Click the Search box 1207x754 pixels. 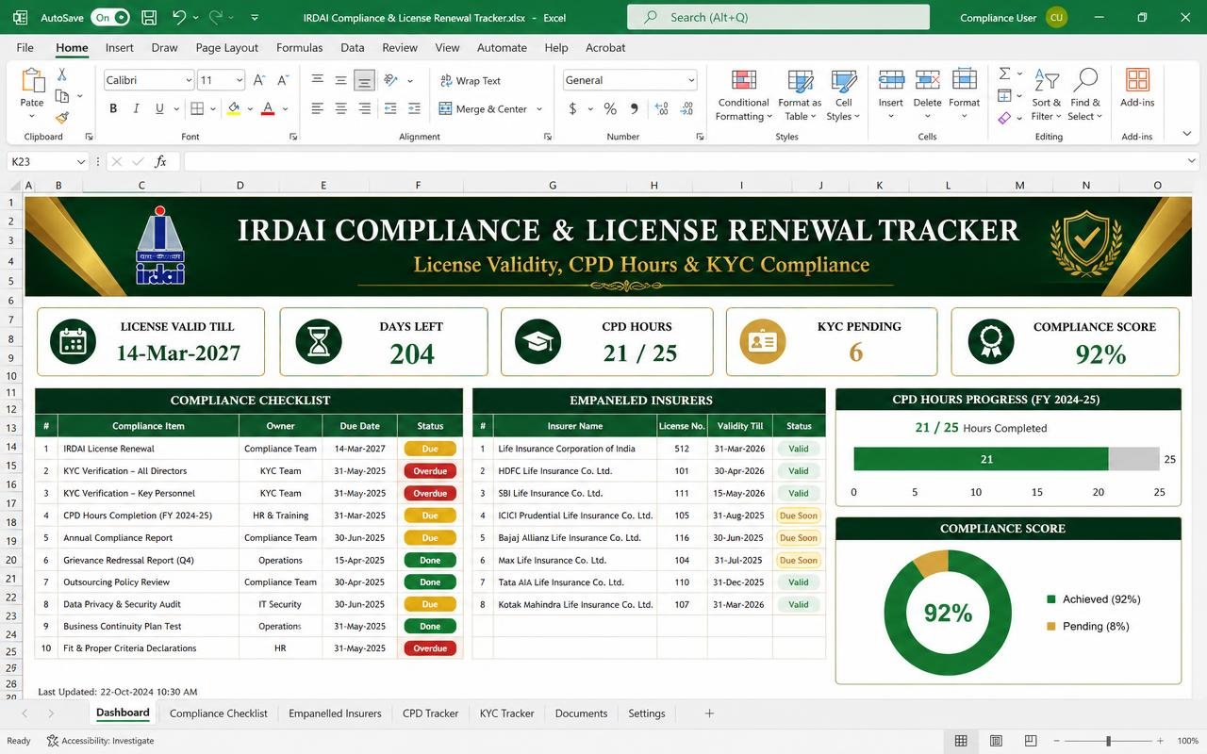778,17
